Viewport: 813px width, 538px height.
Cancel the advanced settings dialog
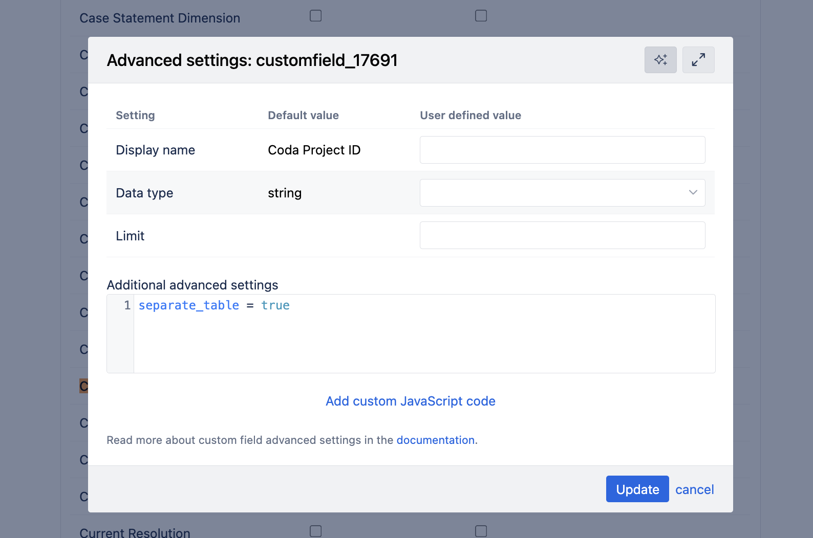click(x=694, y=489)
